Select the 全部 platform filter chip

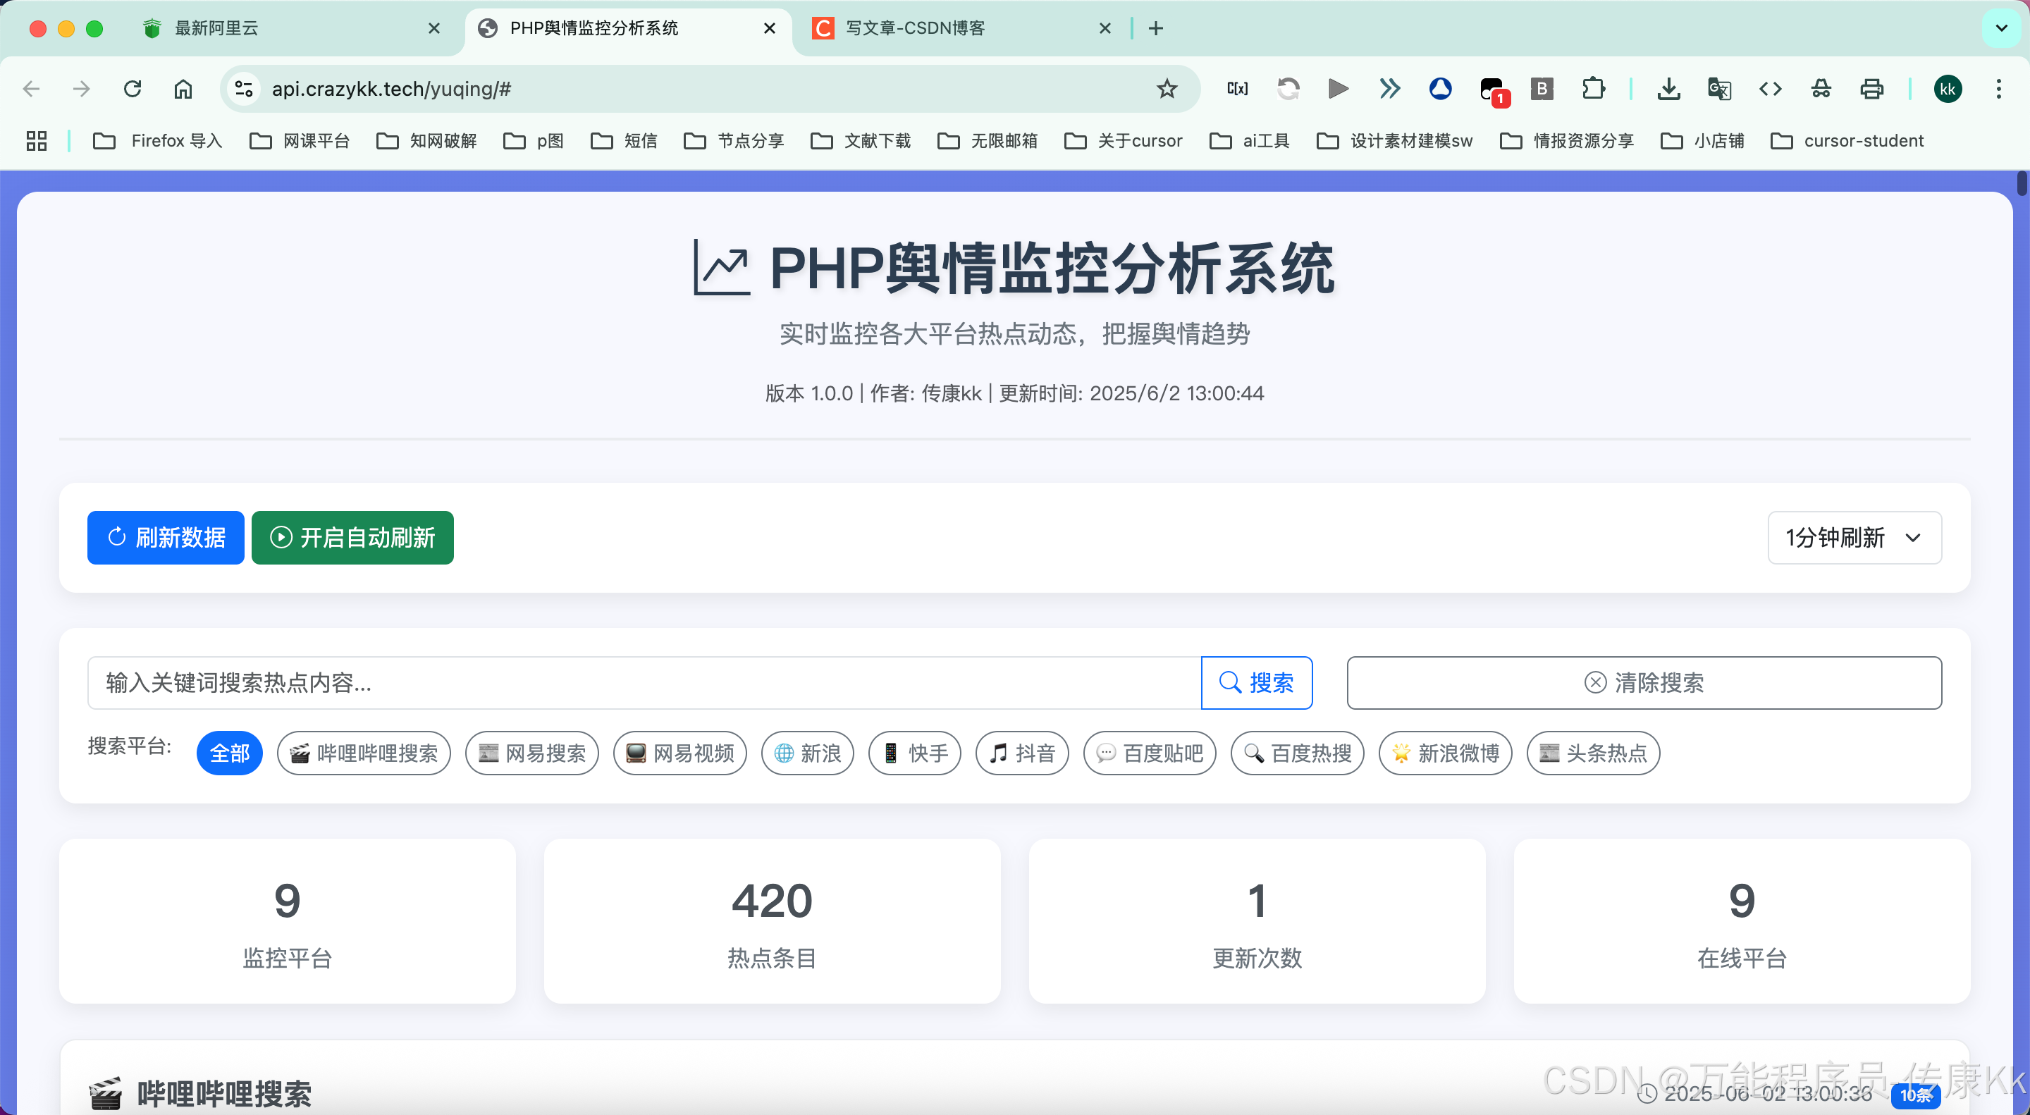pos(229,753)
